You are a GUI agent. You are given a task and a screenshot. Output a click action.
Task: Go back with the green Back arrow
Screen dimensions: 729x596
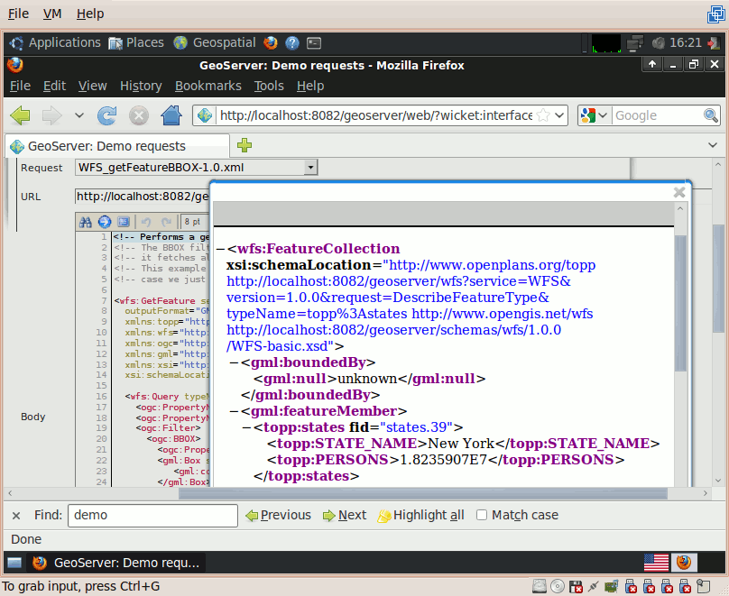point(20,115)
